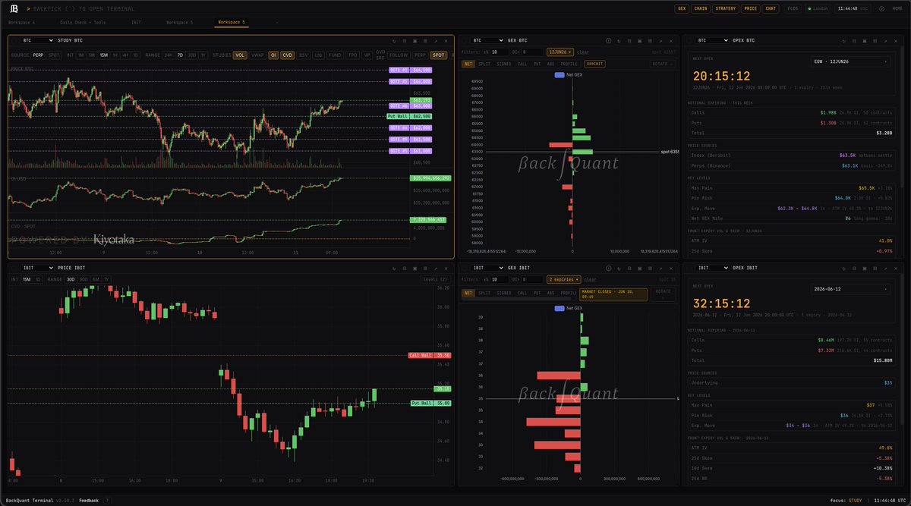911x506 pixels.
Task: Open the GEX button in top bar
Action: (682, 8)
